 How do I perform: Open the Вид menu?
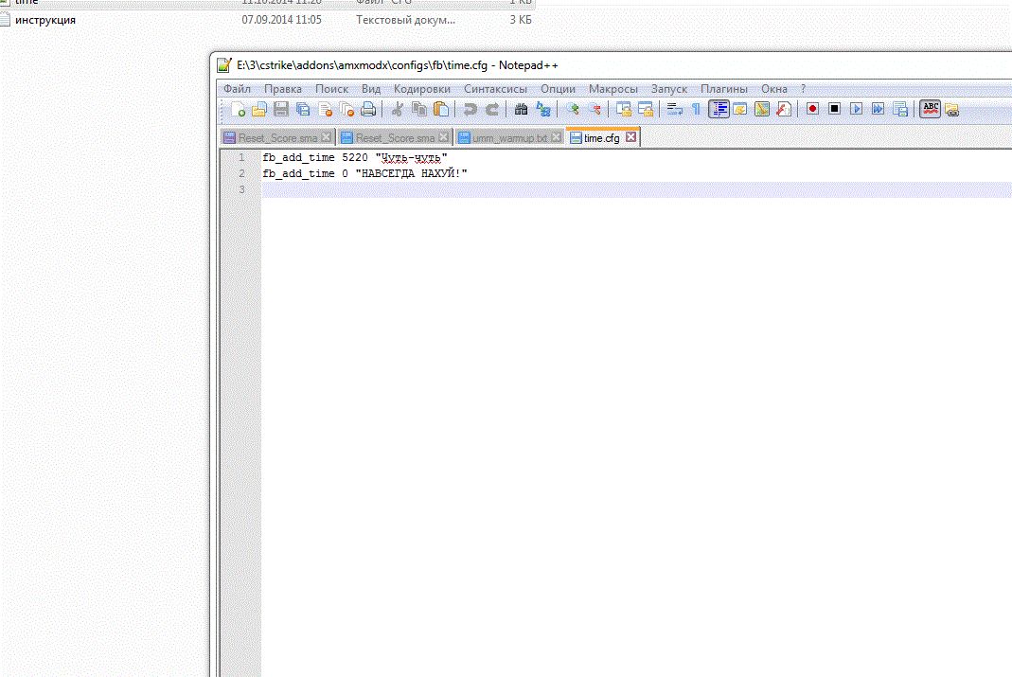tap(371, 88)
